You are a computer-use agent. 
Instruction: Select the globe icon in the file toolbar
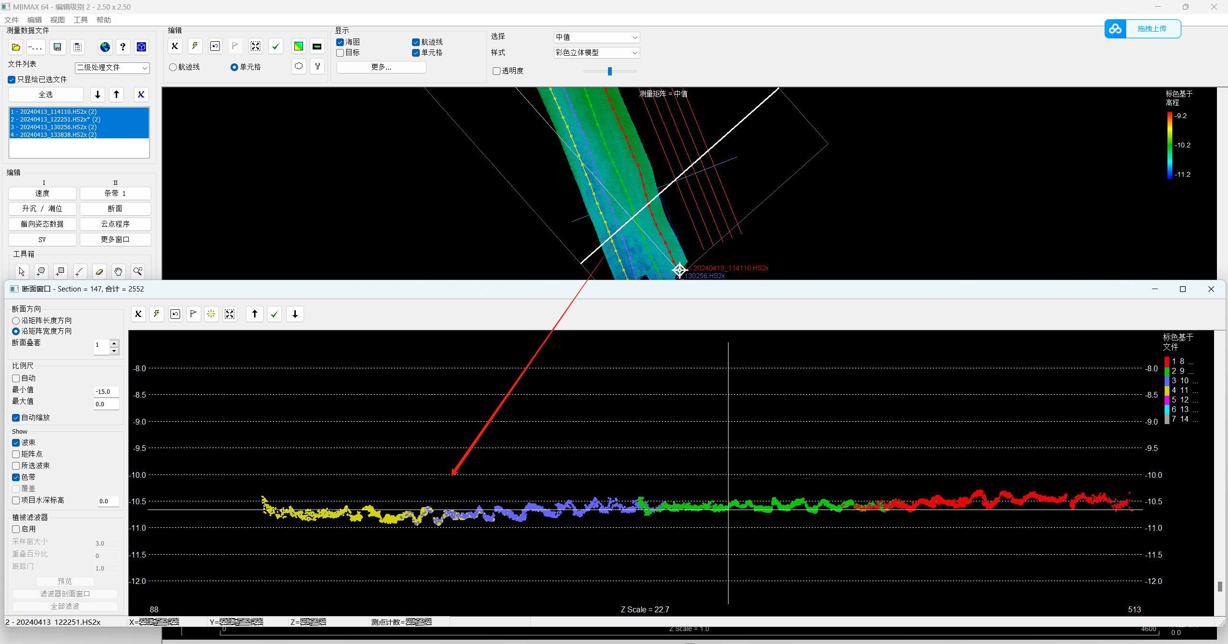coord(105,47)
